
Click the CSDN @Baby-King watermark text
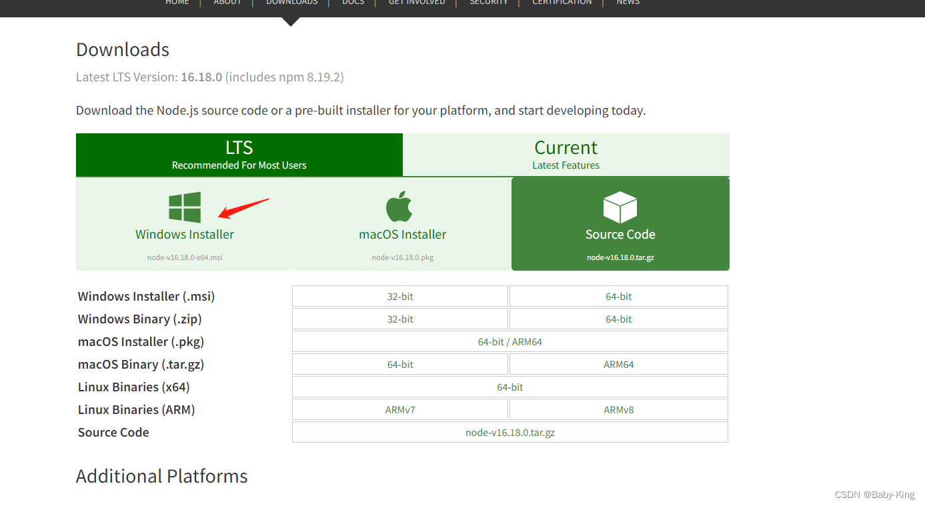point(874,494)
